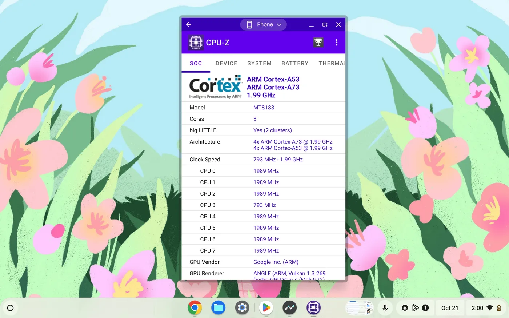This screenshot has height=318, width=509.
Task: Click the 'Yes (2 clusters)' value
Action: (273, 130)
